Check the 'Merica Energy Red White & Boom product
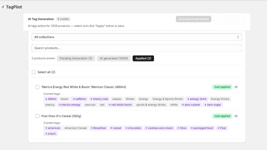Viewport: 267px width, 150px height. coord(37,87)
